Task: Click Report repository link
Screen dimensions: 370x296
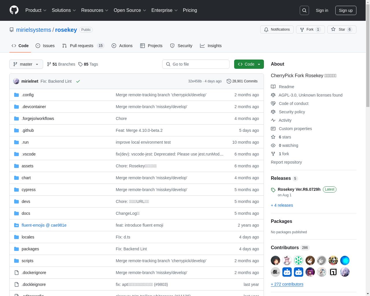Action: click(x=286, y=162)
